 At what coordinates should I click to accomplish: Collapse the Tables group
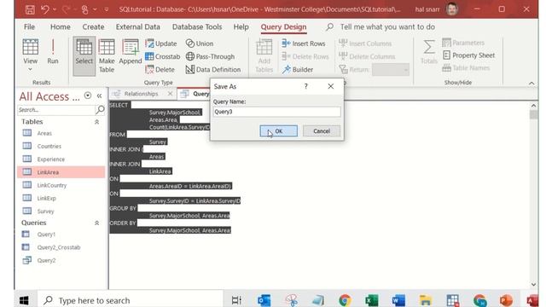click(96, 122)
